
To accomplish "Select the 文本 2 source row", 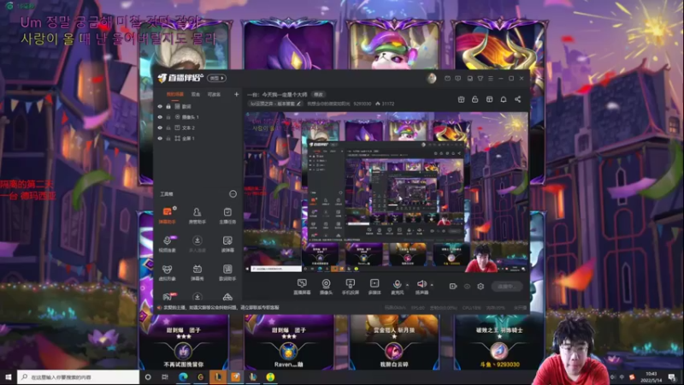I will pos(198,127).
